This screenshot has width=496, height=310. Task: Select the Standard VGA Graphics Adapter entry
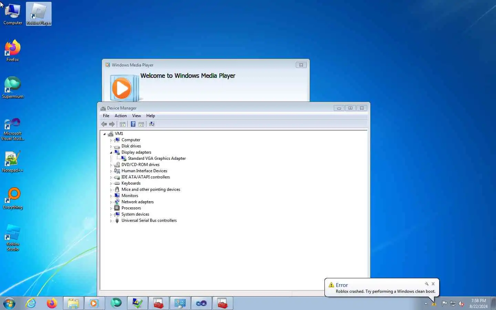[157, 158]
